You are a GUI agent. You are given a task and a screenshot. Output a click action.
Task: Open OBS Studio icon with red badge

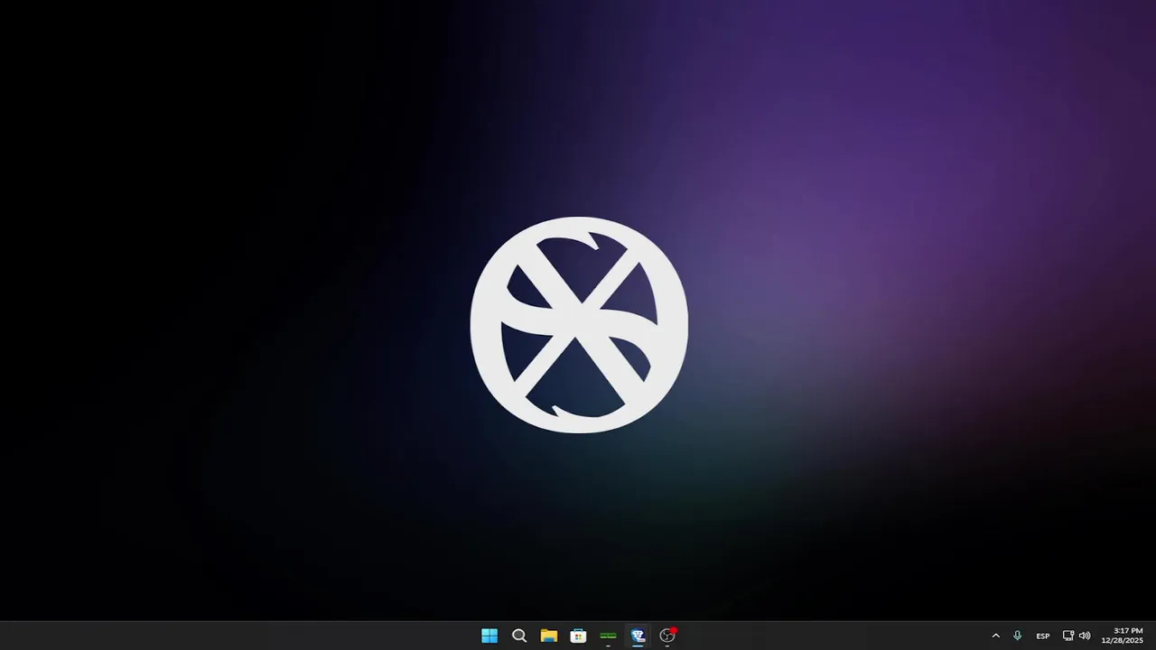667,636
